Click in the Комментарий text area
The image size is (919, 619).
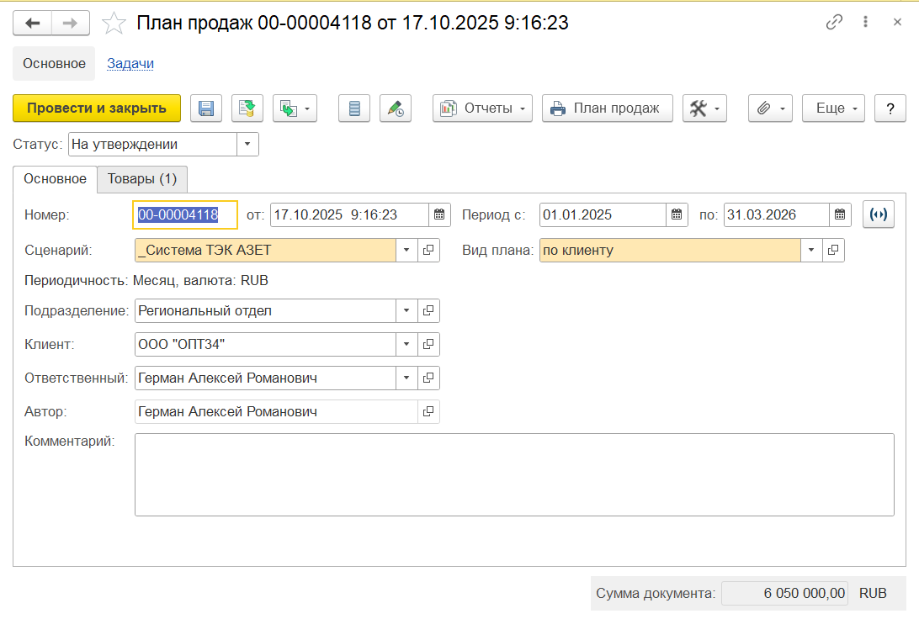coord(513,474)
